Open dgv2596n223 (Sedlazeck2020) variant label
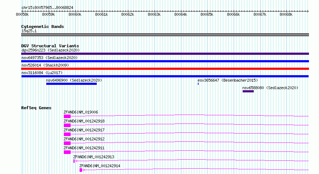 [51, 50]
